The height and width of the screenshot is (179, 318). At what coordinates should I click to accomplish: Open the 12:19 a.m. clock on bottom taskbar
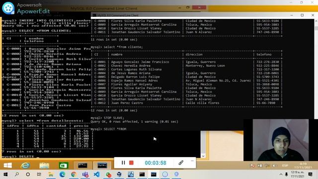pos(298,175)
